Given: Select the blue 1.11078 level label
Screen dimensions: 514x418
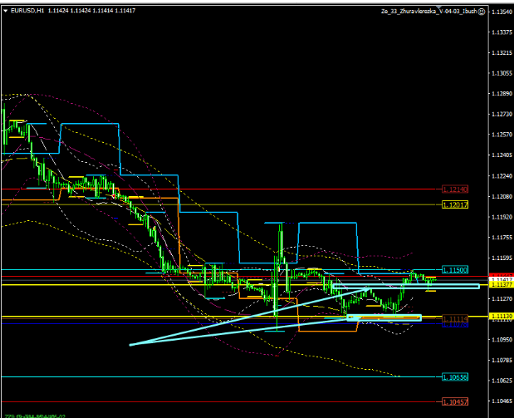Looking at the screenshot, I should pos(455,325).
